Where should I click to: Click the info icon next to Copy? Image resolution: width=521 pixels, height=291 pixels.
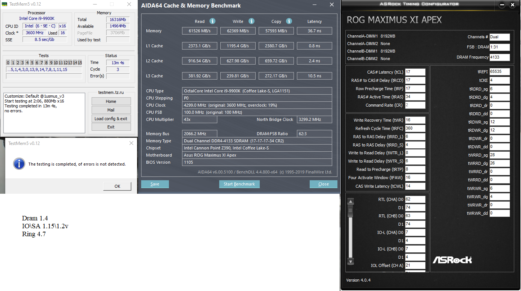[x=289, y=21]
